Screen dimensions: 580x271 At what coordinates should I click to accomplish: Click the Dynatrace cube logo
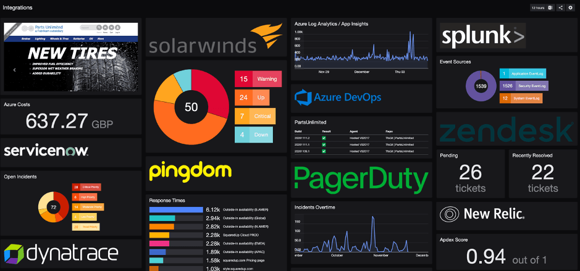pyautogui.click(x=14, y=253)
